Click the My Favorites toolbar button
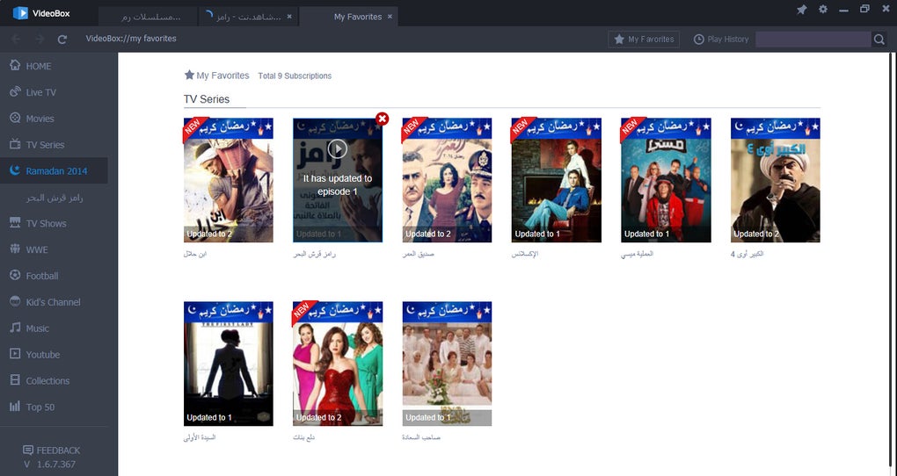897x476 pixels. pyautogui.click(x=644, y=39)
